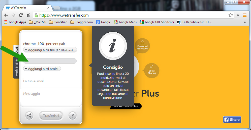Open a new tab button

click(56, 8)
